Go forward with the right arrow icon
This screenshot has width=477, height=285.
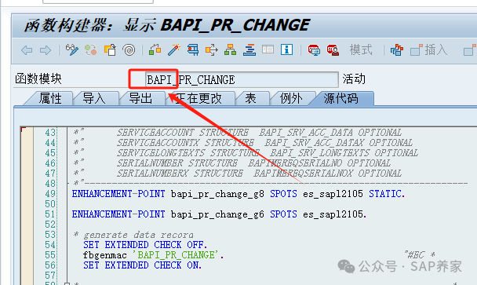46,50
